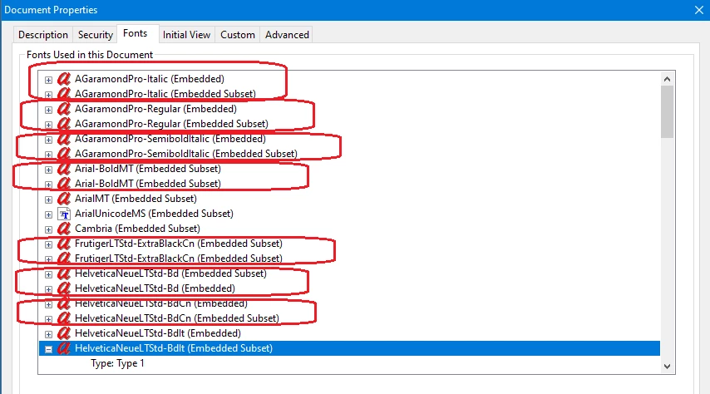Open the Custom tab
The height and width of the screenshot is (394, 710).
tap(238, 35)
